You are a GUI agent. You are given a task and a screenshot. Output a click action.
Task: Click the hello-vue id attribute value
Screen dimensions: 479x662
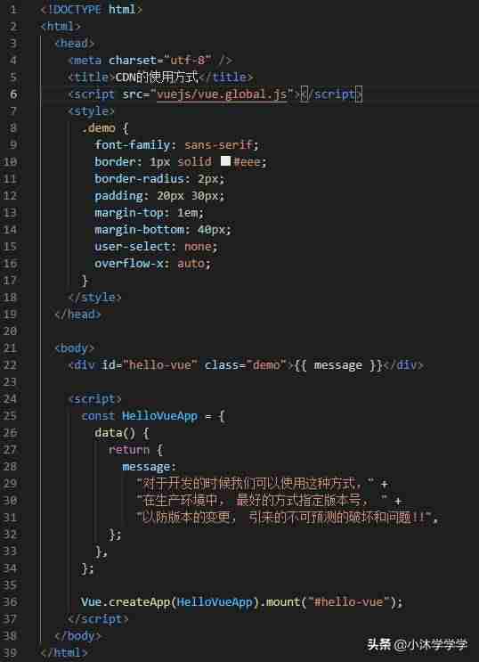click(x=160, y=364)
